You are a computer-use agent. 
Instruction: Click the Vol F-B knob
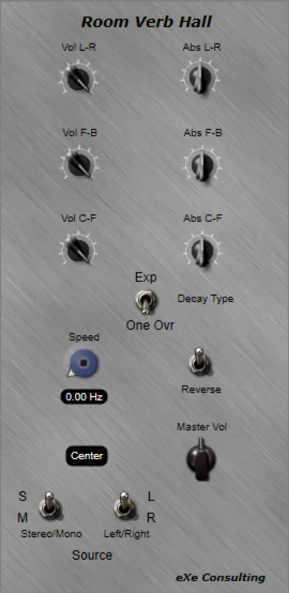coord(78,164)
